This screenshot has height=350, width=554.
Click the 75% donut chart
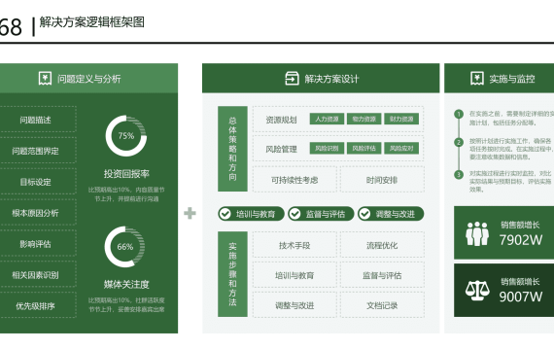click(126, 136)
